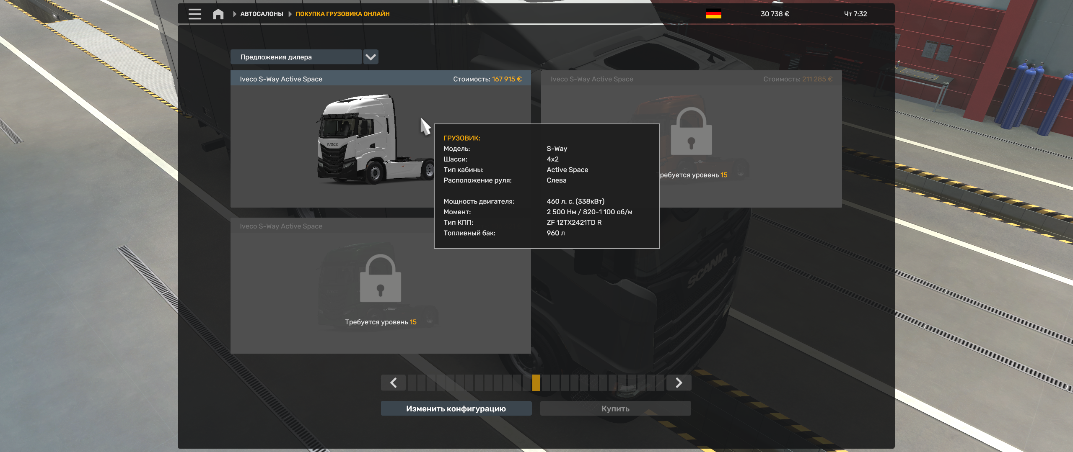Open the hamburger main menu

pyautogui.click(x=194, y=14)
